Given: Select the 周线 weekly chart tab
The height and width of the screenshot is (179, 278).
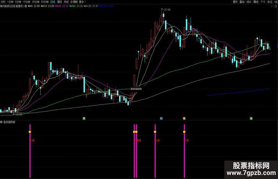Looking at the screenshot, I should click(60, 2).
